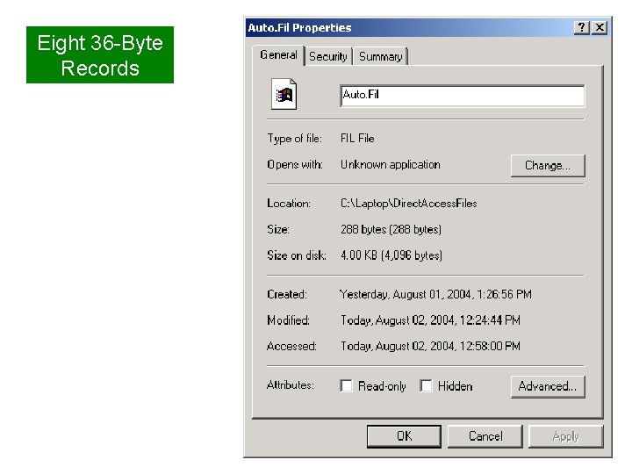Click the greyed Apply button

566,436
